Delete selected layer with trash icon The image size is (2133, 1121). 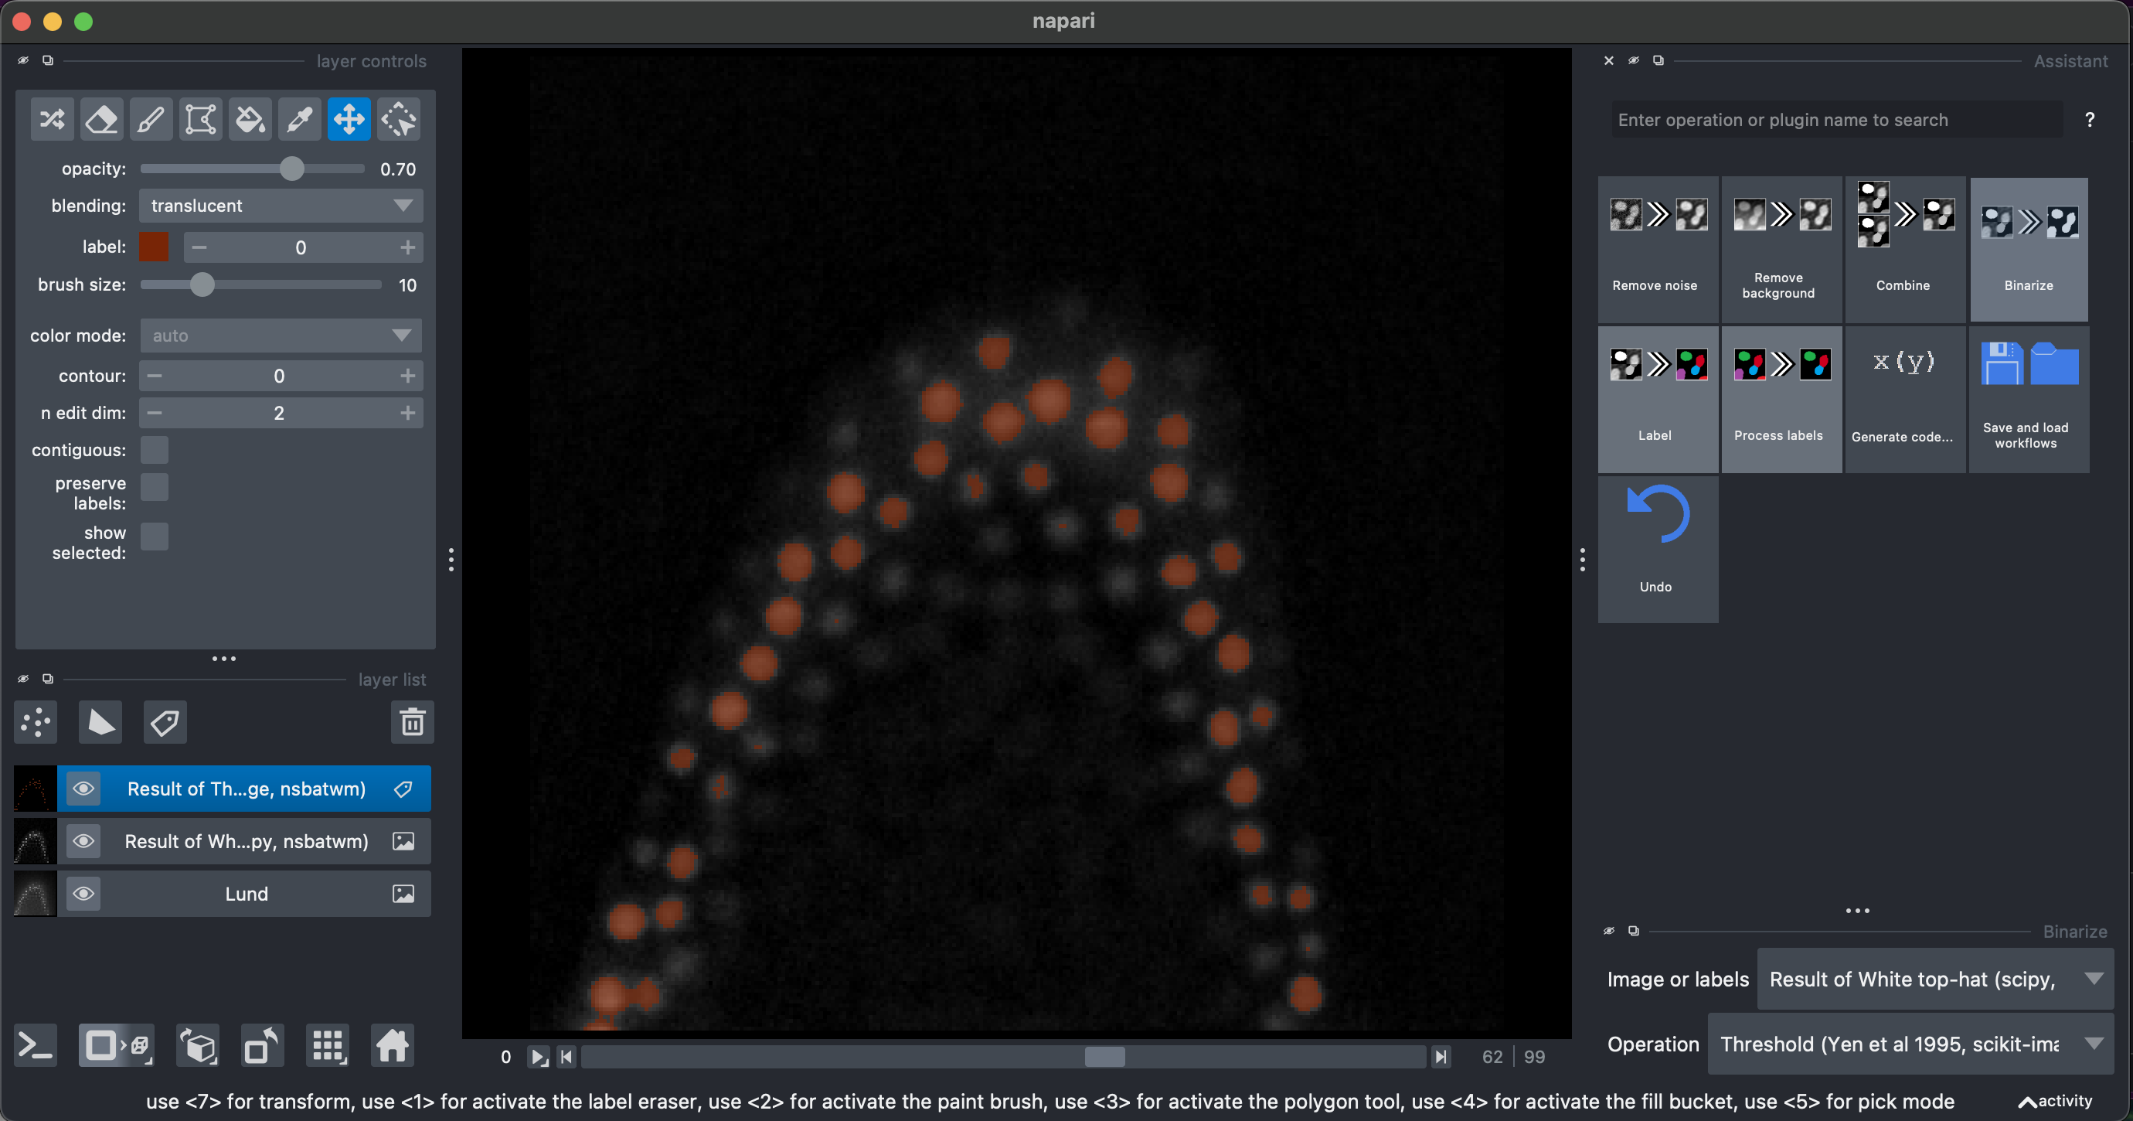(413, 723)
